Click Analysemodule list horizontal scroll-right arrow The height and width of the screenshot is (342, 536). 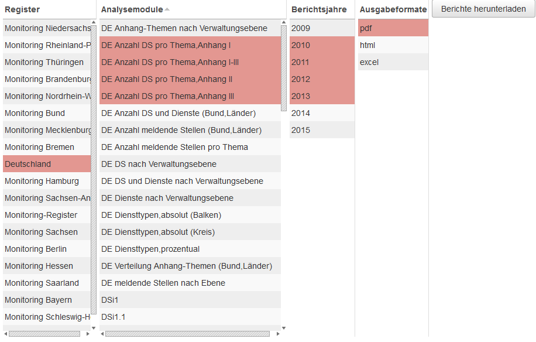[x=278, y=334]
